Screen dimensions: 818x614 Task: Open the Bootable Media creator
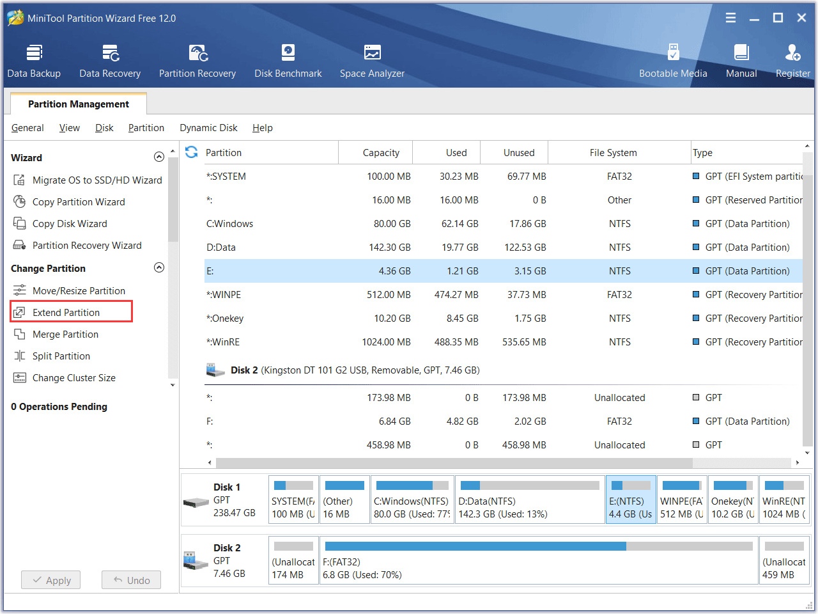[673, 61]
